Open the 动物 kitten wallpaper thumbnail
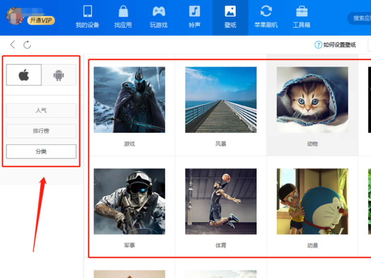The height and width of the screenshot is (278, 371). [x=312, y=100]
